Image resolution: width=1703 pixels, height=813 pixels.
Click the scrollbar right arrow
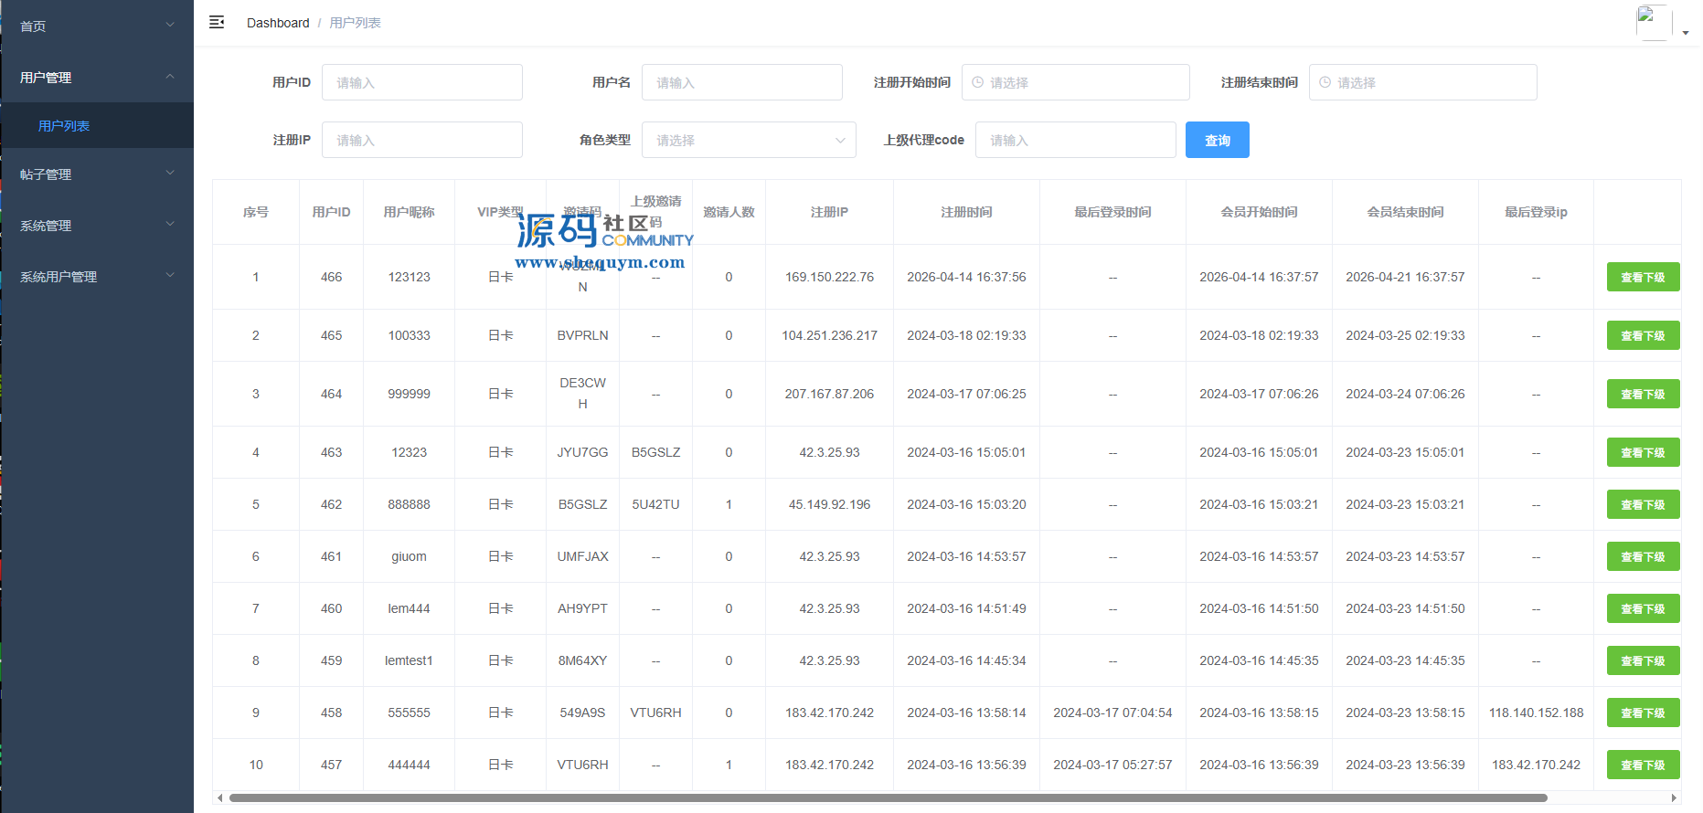pos(1674,797)
